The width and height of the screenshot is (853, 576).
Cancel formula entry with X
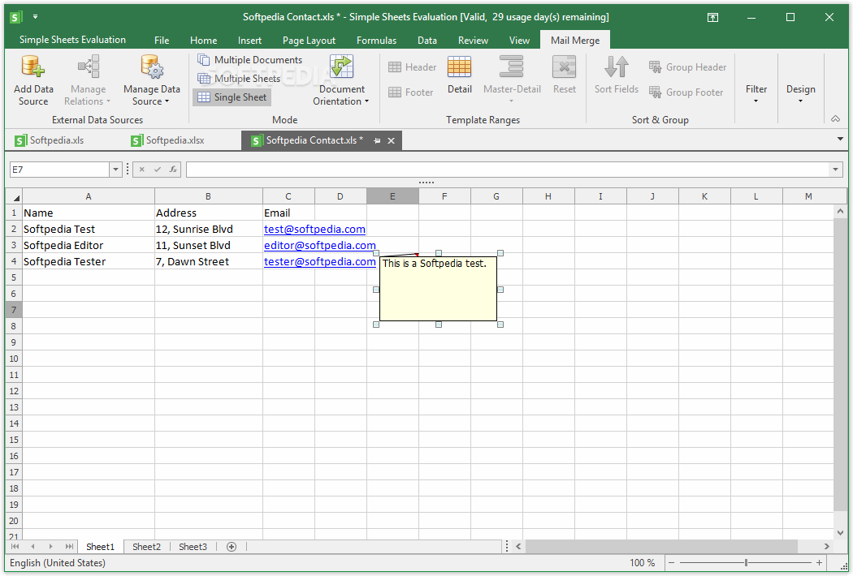pyautogui.click(x=141, y=170)
